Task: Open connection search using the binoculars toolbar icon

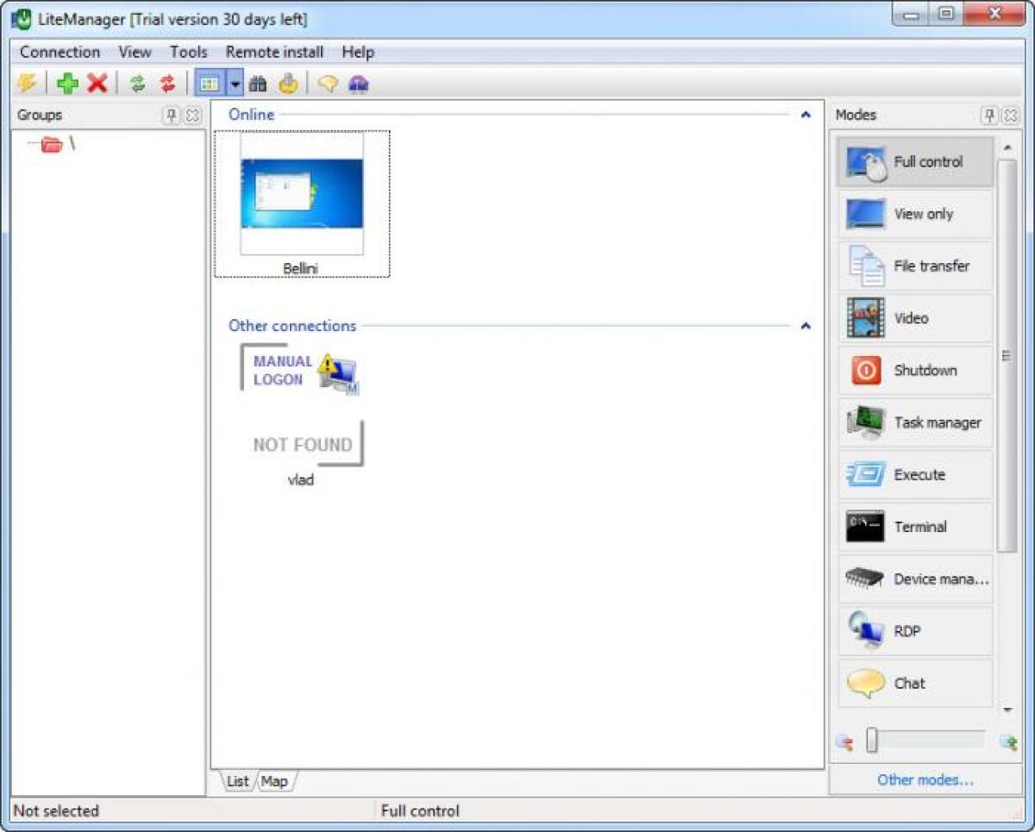Action: (258, 84)
